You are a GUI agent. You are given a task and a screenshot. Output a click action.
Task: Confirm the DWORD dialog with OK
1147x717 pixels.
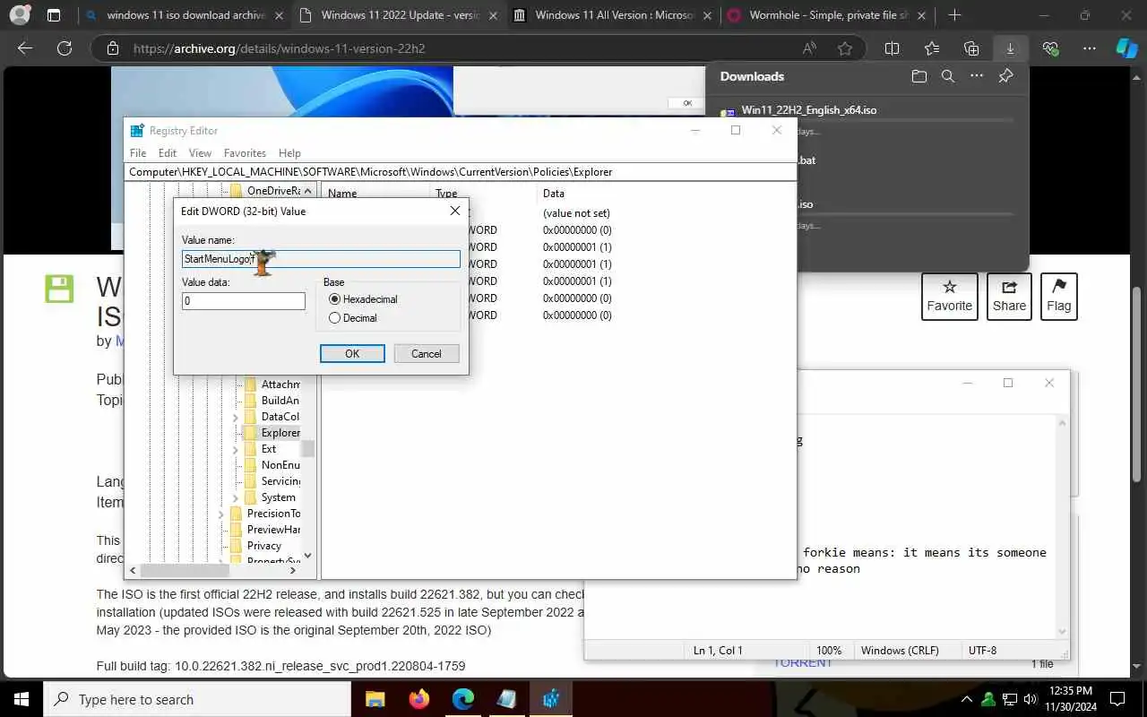pyautogui.click(x=352, y=354)
